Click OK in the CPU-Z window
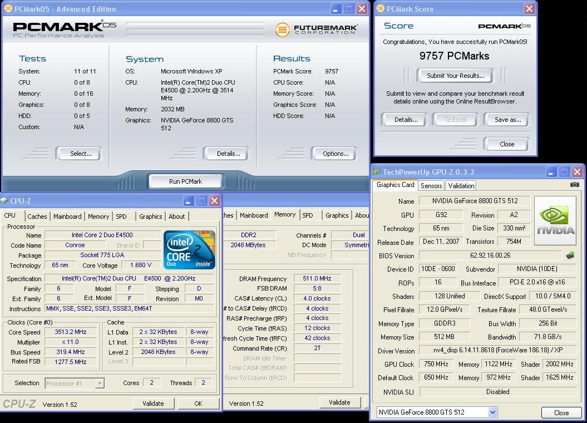The width and height of the screenshot is (587, 423). [198, 404]
